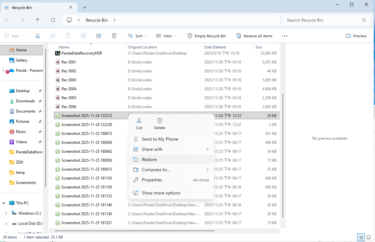Open the Empty Recycle Bin toolbar icon
The image size is (375, 242).
pos(207,36)
